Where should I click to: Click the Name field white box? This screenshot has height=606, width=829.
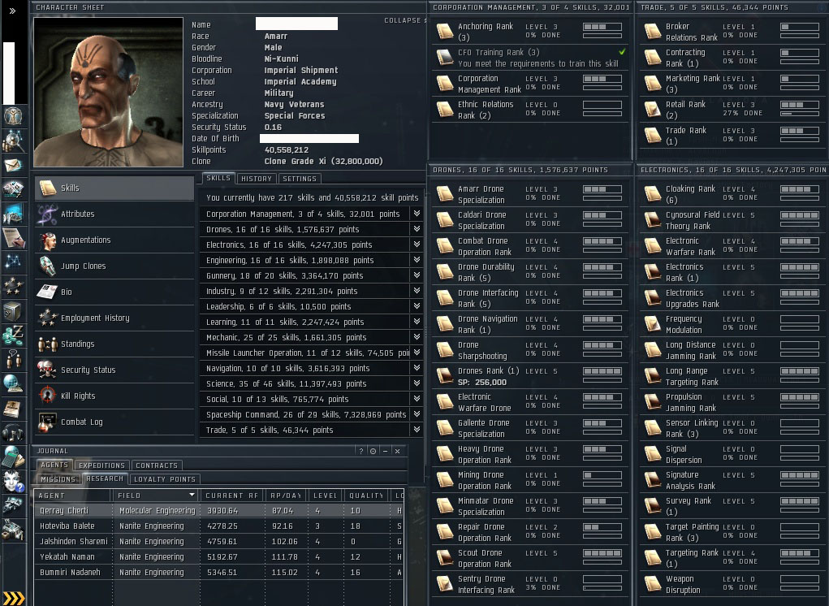(296, 24)
